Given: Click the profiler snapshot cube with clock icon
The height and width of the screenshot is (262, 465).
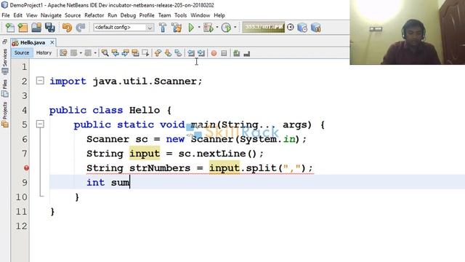Looking at the screenshot, I should tap(302, 28).
